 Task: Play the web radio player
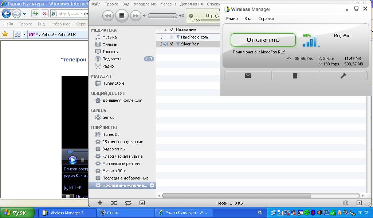click(x=72, y=160)
